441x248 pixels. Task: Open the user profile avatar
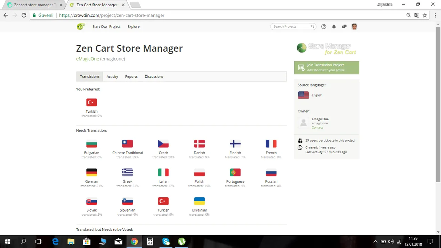(354, 27)
